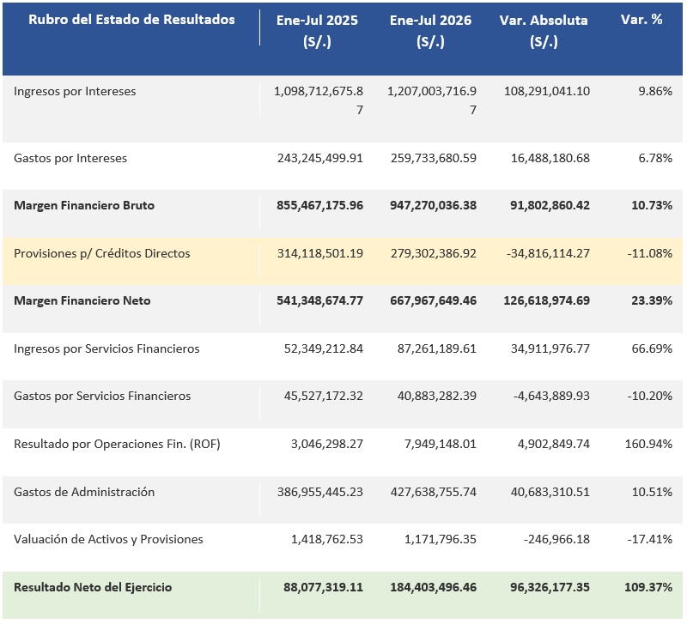687x624 pixels.
Task: Select cell value 91,802,860.42
Action: point(550,205)
